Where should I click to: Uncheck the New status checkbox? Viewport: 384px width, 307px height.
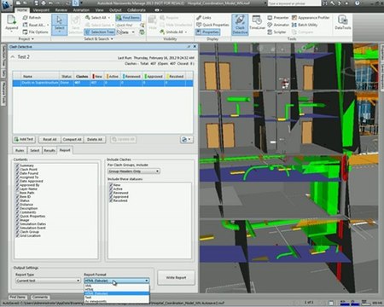[x=111, y=185]
